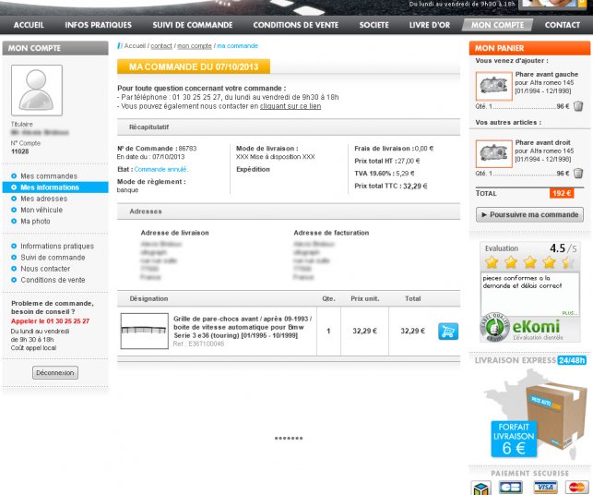
Task: Click 'Phare avant gauche' product name
Action: click(547, 74)
